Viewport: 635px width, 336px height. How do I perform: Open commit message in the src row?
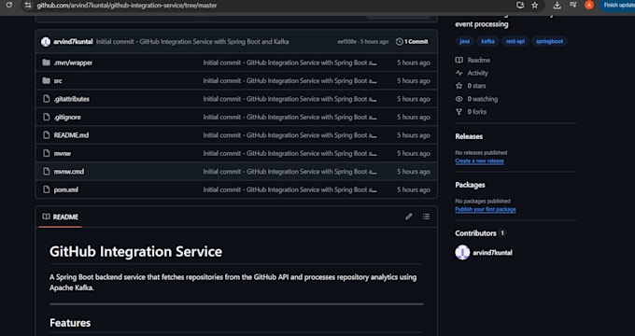pos(290,81)
